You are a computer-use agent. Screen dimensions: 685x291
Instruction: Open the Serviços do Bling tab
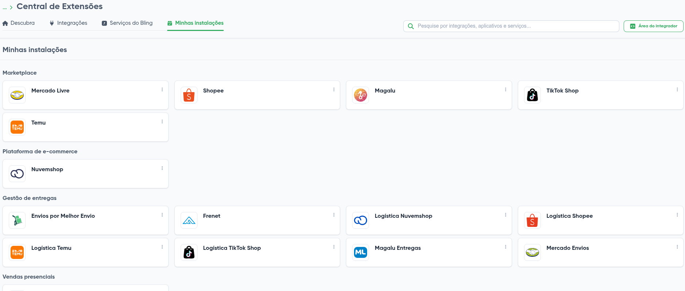pyautogui.click(x=127, y=23)
